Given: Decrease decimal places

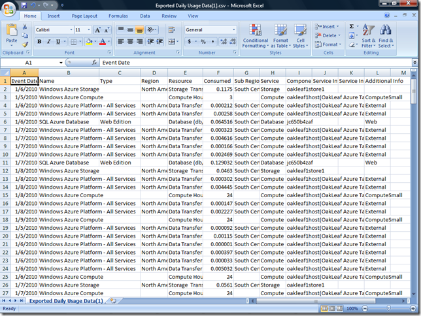Looking at the screenshot, I should tap(233, 42).
